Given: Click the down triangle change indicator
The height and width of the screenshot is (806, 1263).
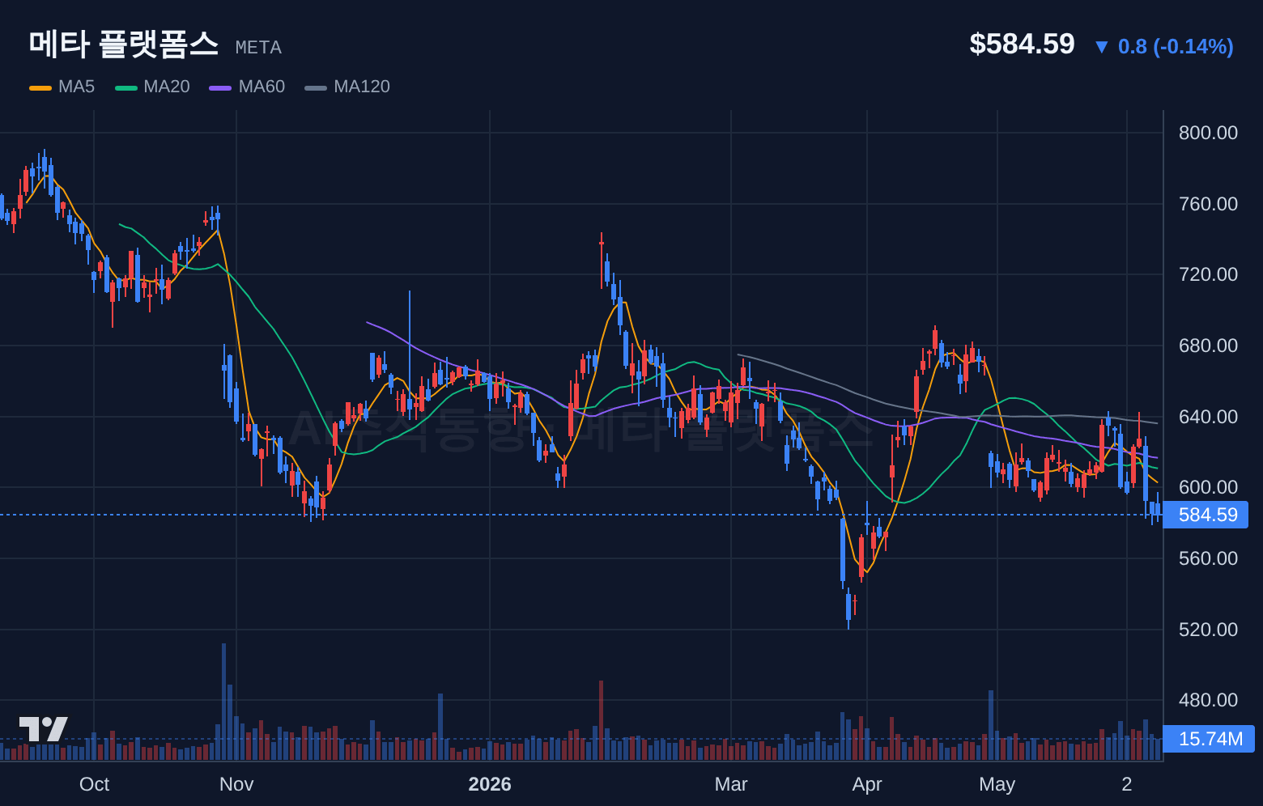Looking at the screenshot, I should 1102,47.
